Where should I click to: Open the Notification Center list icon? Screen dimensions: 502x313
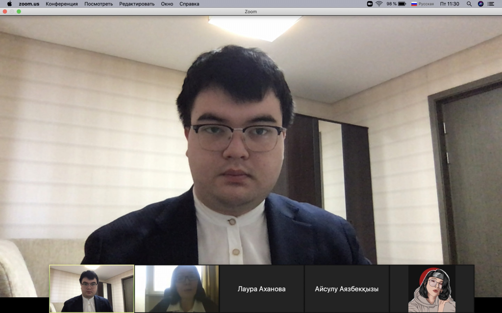(491, 4)
